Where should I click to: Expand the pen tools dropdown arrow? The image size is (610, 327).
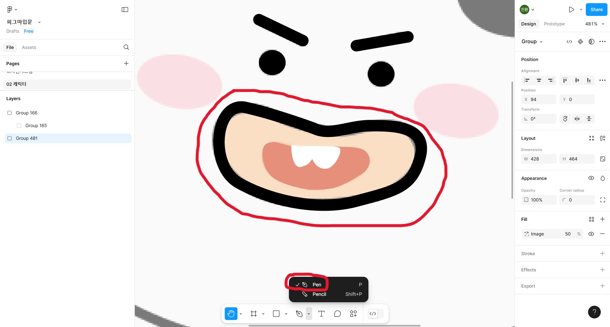pos(309,314)
